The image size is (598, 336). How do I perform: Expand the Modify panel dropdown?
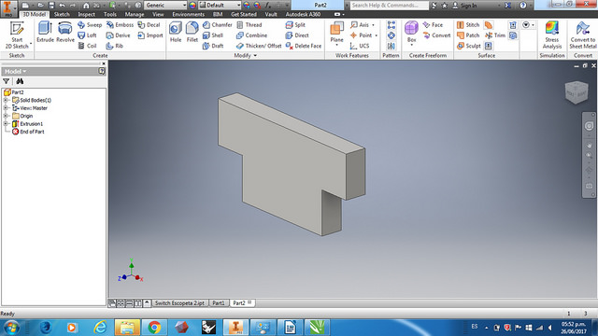(245, 56)
